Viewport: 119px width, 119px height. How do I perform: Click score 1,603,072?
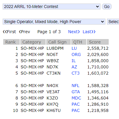click(x=98, y=73)
